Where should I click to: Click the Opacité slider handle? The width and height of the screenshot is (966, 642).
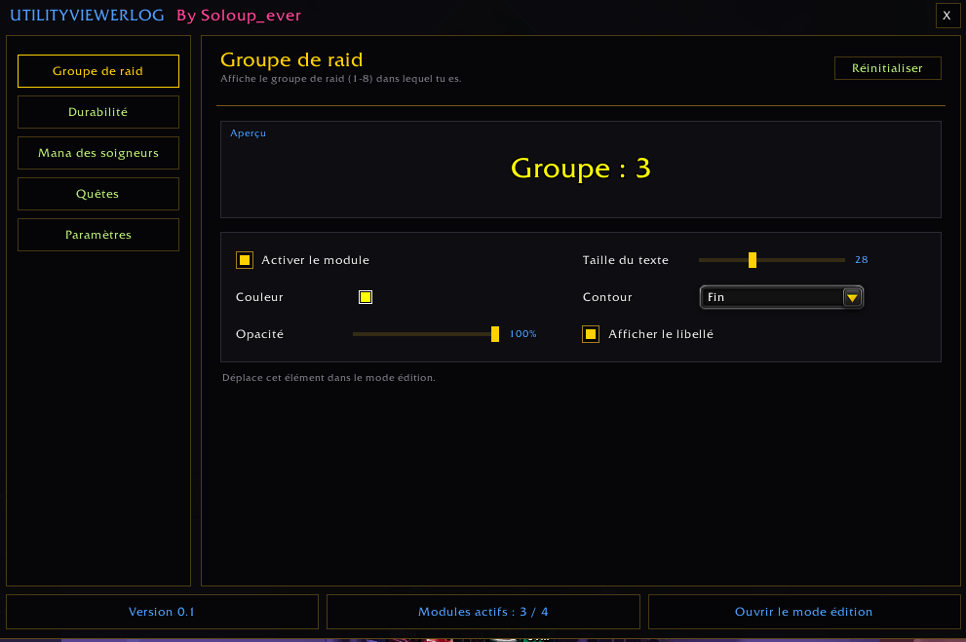point(495,333)
